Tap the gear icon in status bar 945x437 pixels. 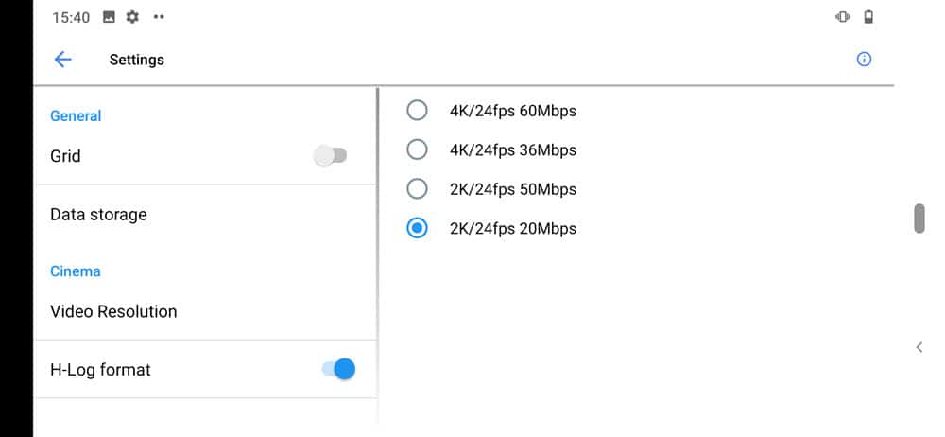coord(132,17)
